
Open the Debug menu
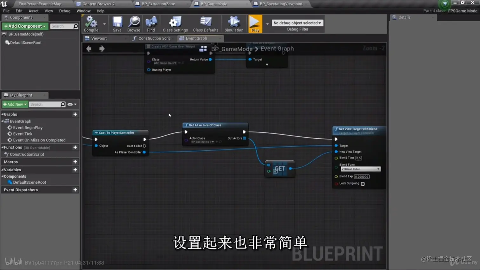point(65,11)
